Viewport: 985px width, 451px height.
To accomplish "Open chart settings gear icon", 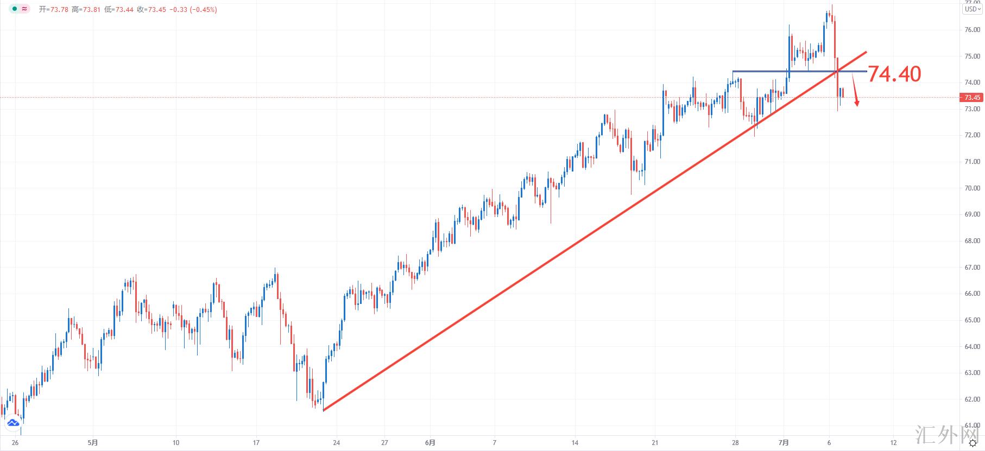I will pos(973,443).
